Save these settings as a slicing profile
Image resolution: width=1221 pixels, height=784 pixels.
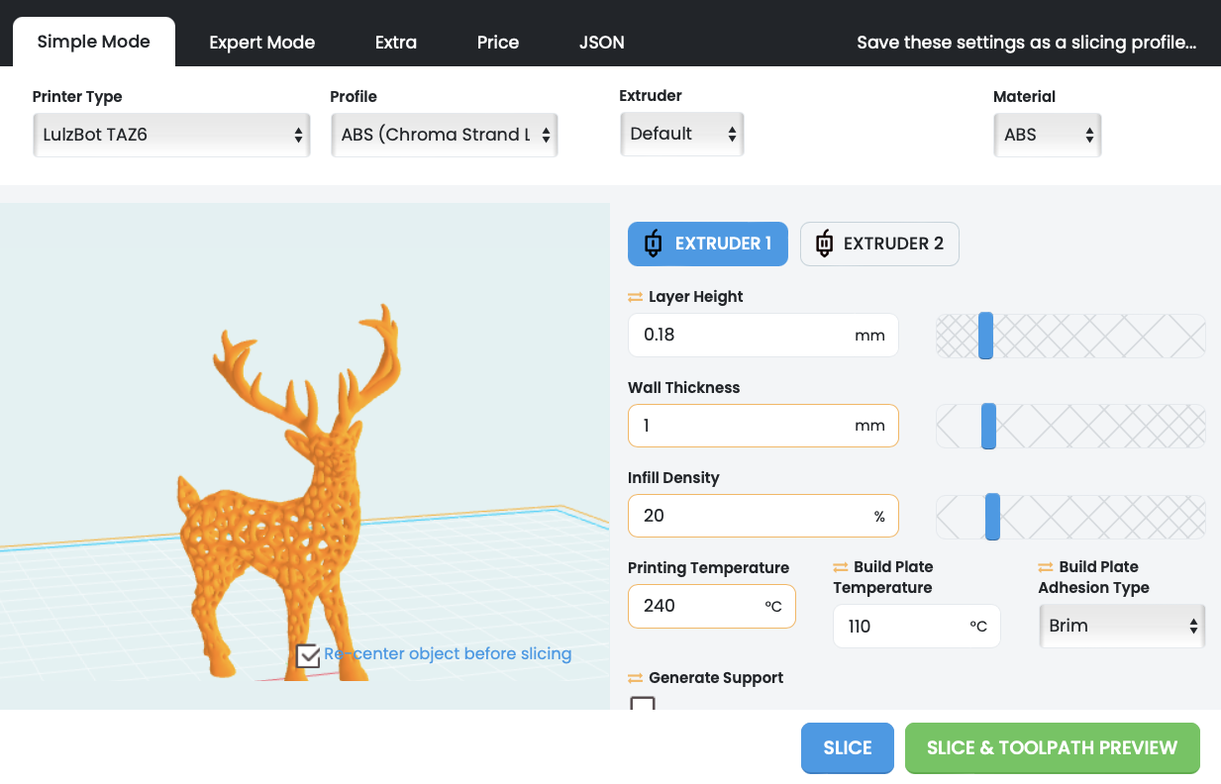(x=1025, y=42)
